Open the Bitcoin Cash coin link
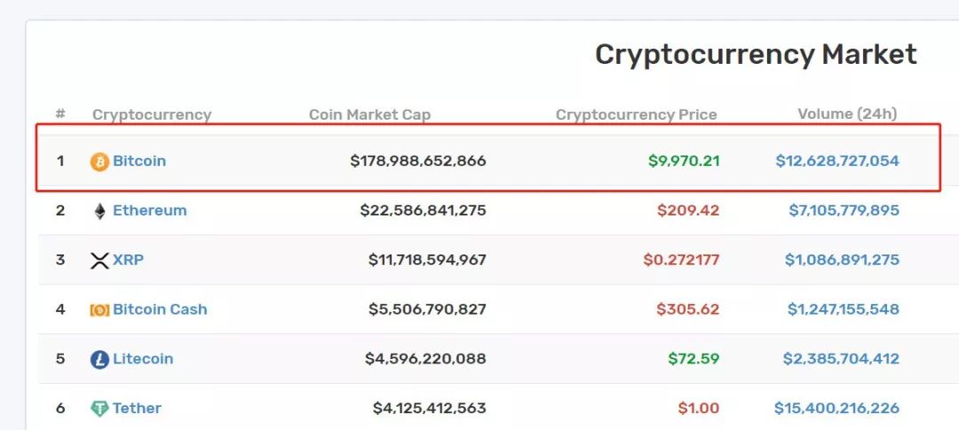 pos(160,309)
